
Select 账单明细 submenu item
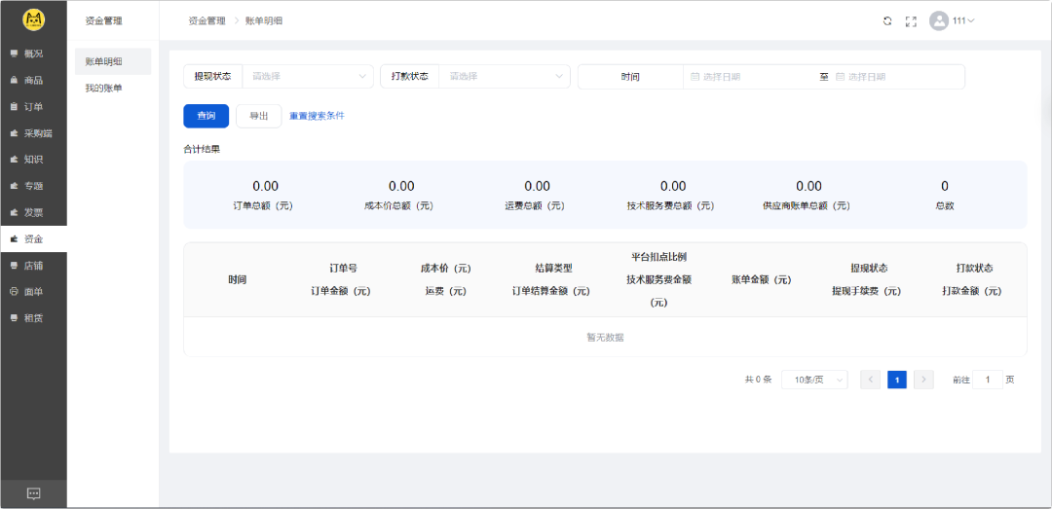click(x=113, y=61)
